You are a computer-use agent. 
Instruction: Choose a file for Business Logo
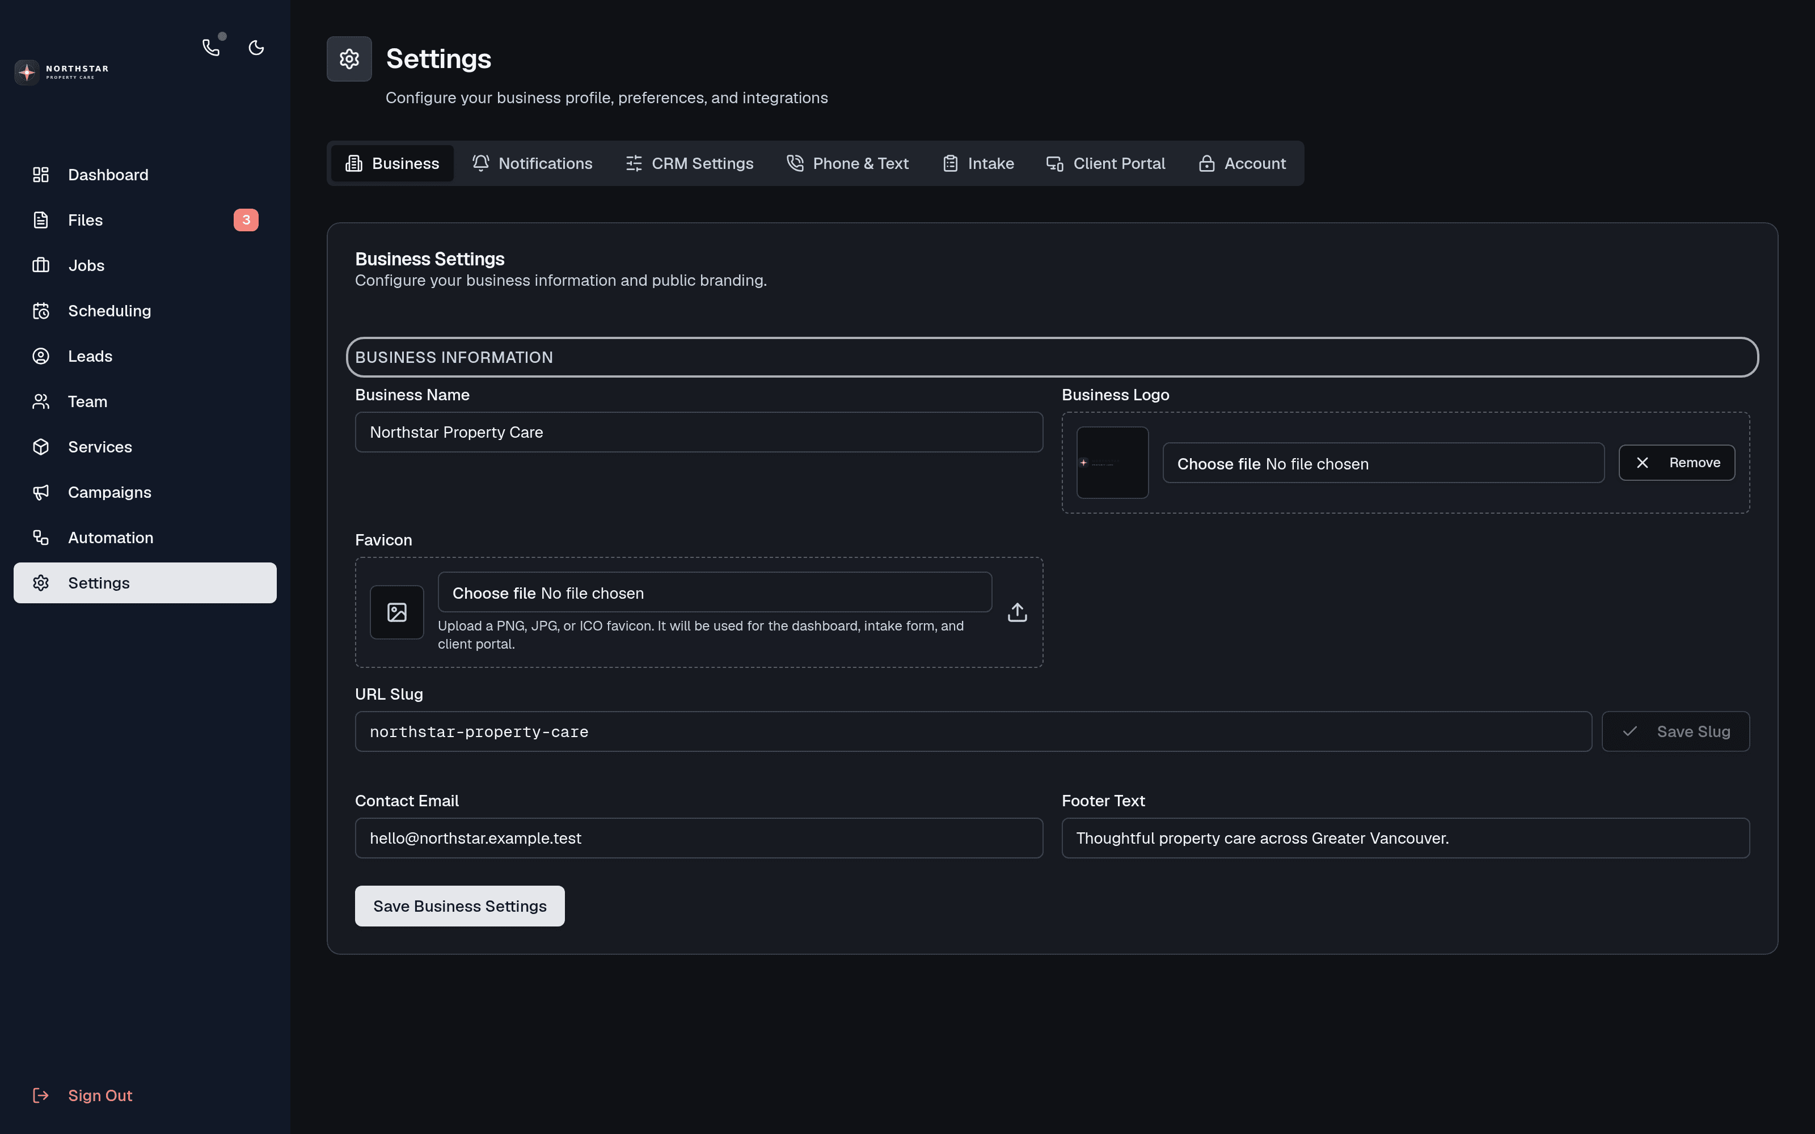click(x=1383, y=463)
